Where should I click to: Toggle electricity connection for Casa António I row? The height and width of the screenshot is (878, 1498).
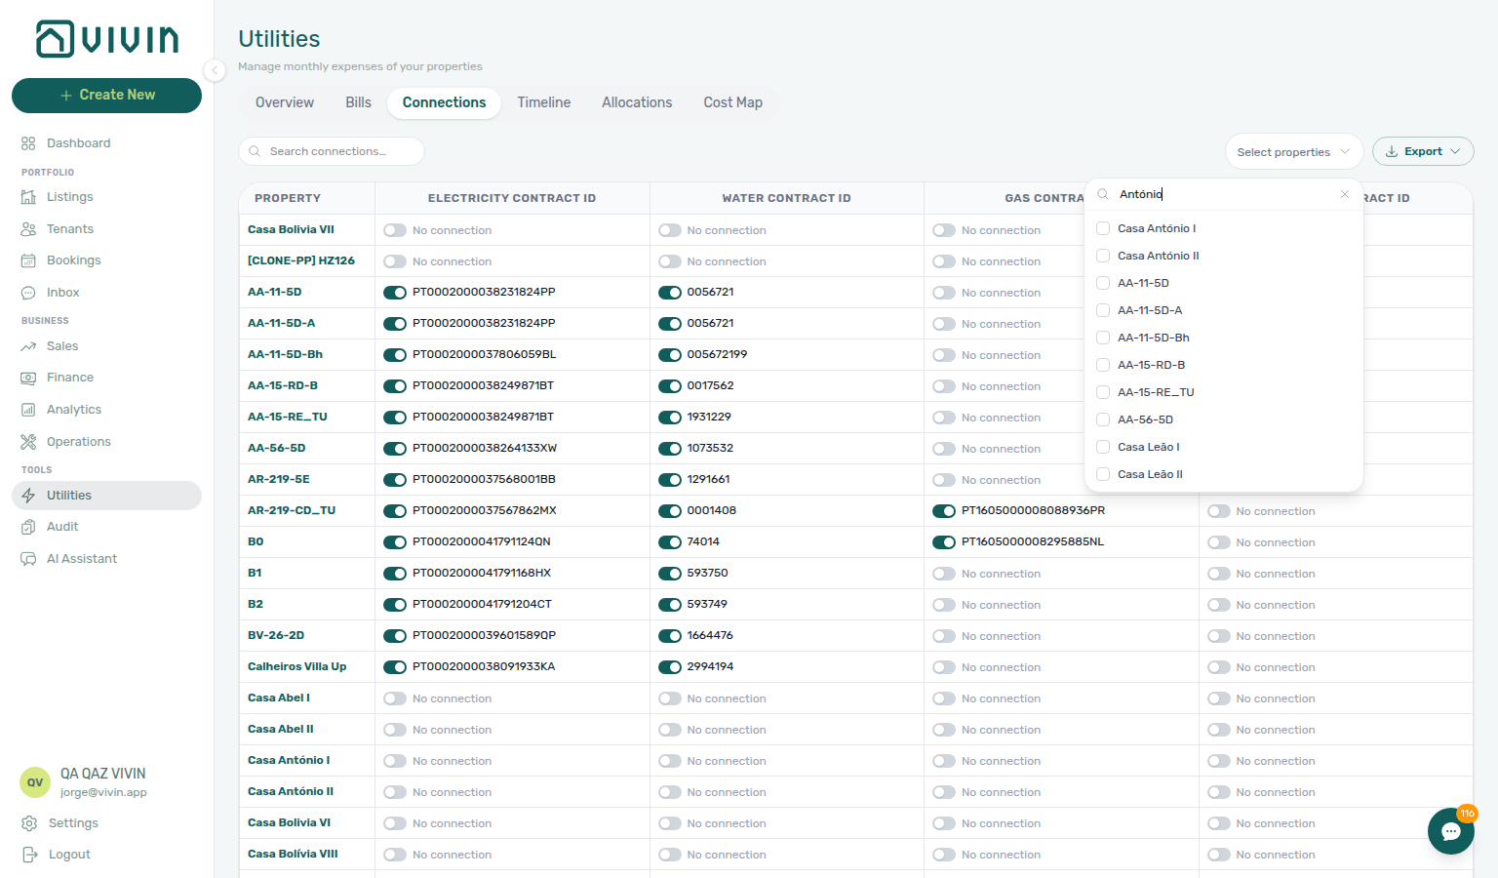click(395, 761)
